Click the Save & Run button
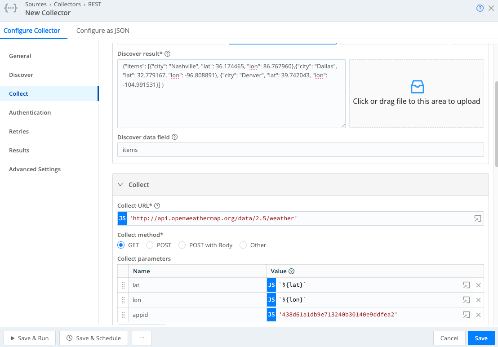The height and width of the screenshot is (347, 498). [x=29, y=338]
